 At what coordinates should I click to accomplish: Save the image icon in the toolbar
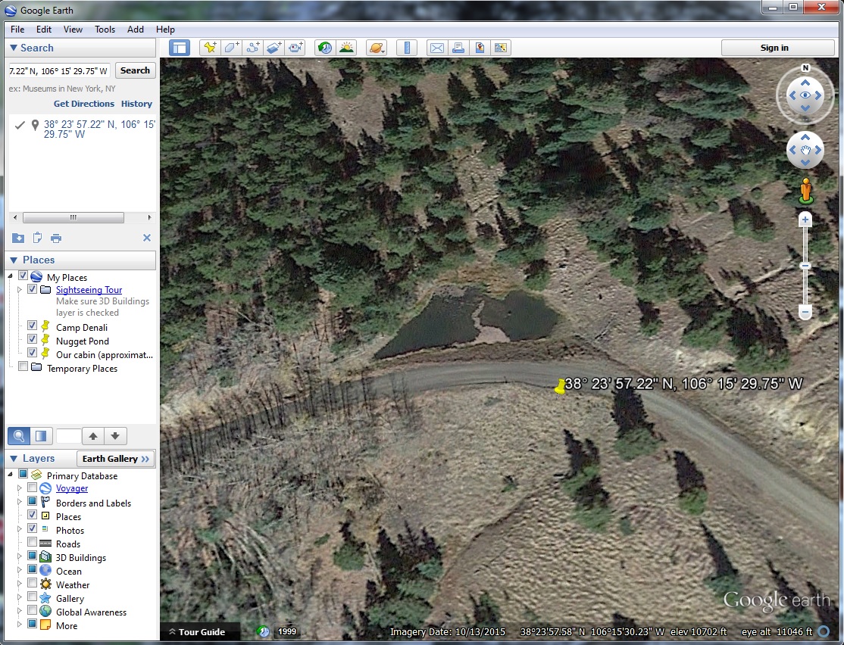pyautogui.click(x=480, y=48)
